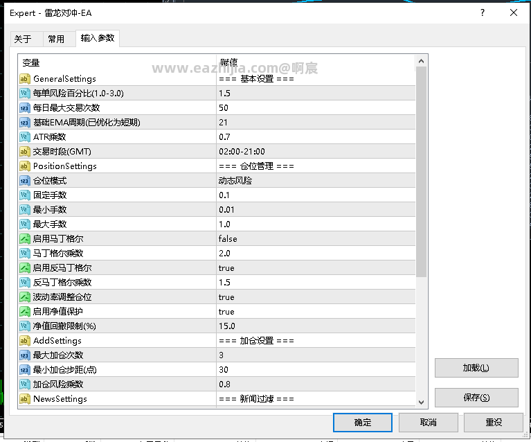The width and height of the screenshot is (531, 442).
Task: Edit 净值回撤限制 value 15.0
Action: 316,326
